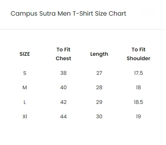The image size is (166, 145).
Task: Click length value 29
Action: pos(99,102)
